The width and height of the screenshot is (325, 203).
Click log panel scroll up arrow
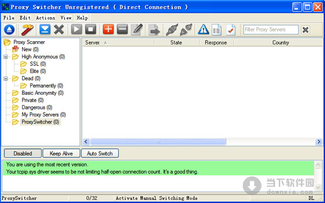318,165
